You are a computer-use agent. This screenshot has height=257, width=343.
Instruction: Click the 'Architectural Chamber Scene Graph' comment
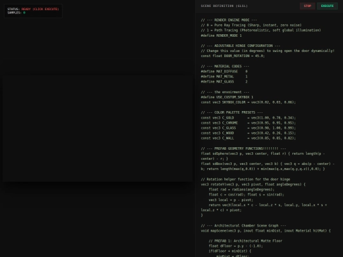pos(243,225)
